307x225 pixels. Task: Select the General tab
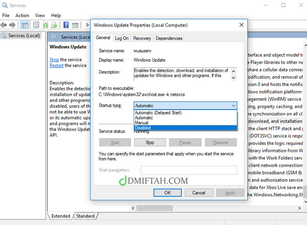pyautogui.click(x=103, y=37)
